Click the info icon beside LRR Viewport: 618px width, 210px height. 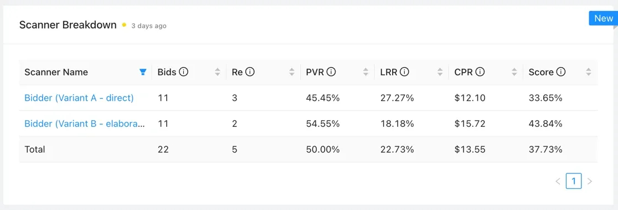(x=404, y=72)
